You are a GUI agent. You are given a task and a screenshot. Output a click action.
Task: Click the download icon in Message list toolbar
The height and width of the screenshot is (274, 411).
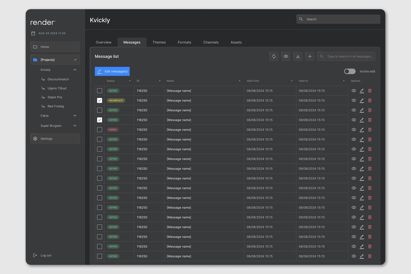point(298,56)
